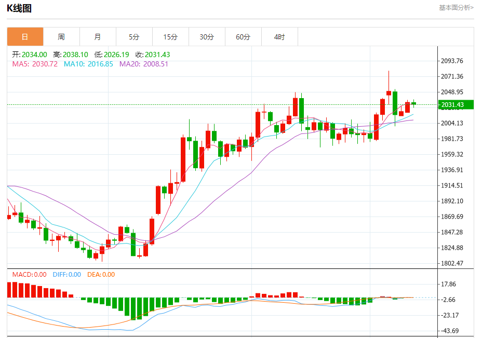Click the 1981.73 price axis label
This screenshot has height=338, width=482.
click(x=452, y=139)
